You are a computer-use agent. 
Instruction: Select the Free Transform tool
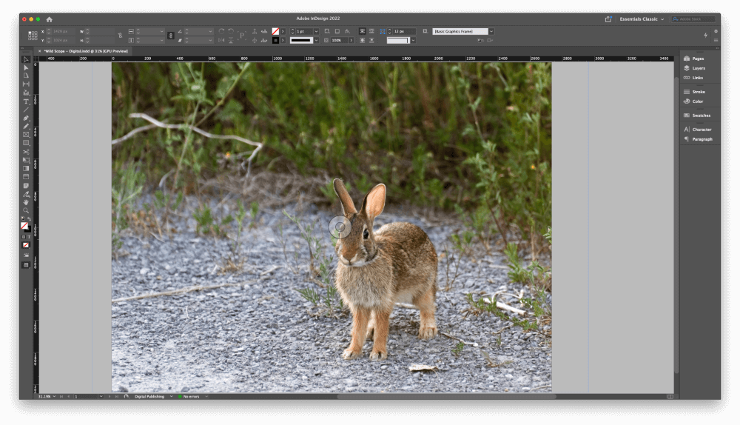pos(26,161)
